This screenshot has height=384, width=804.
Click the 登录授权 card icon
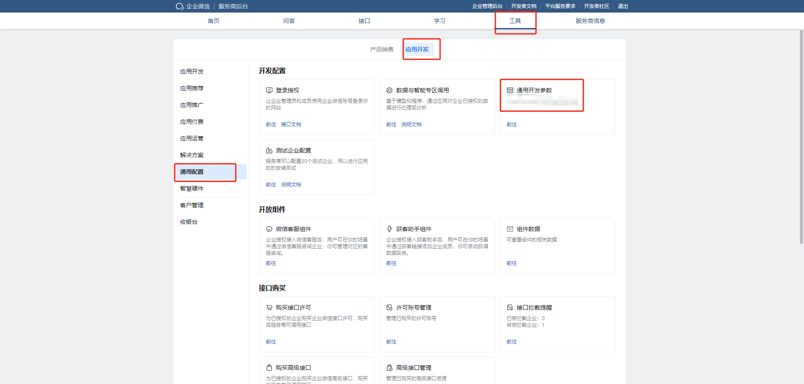(269, 90)
